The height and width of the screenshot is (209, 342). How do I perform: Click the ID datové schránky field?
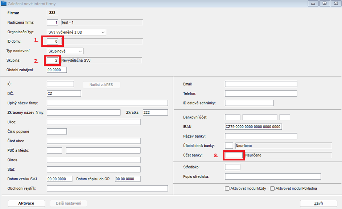click(249, 103)
